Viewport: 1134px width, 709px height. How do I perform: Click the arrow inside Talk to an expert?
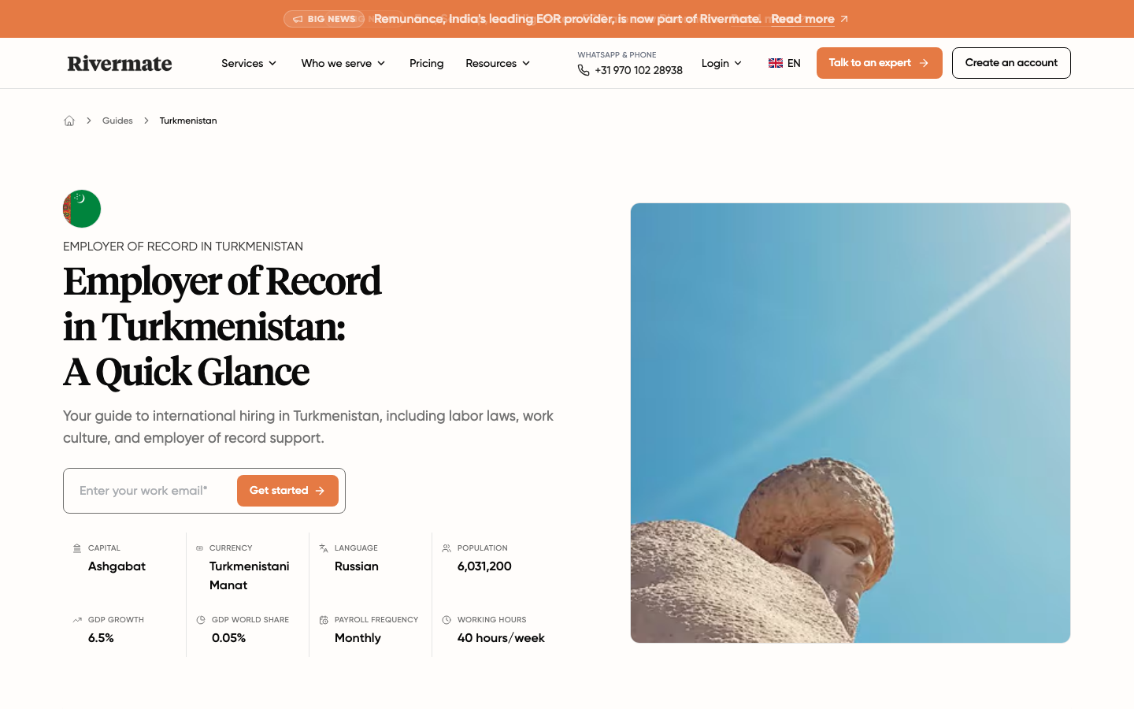pyautogui.click(x=924, y=63)
